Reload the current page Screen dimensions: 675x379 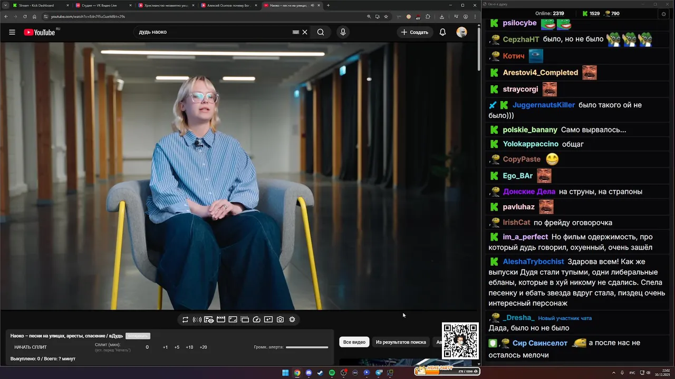(x=25, y=16)
